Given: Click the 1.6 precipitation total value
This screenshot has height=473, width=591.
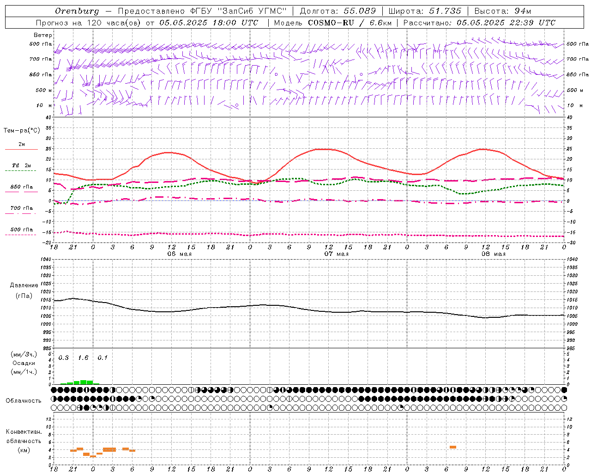Looking at the screenshot, I should [83, 358].
